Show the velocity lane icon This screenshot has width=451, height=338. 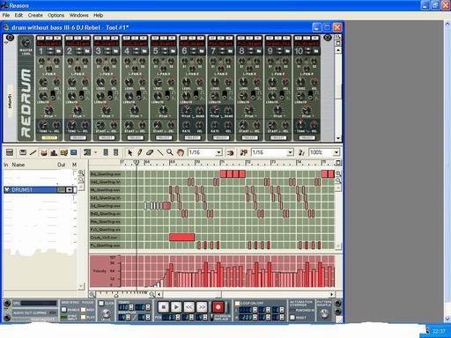54,152
